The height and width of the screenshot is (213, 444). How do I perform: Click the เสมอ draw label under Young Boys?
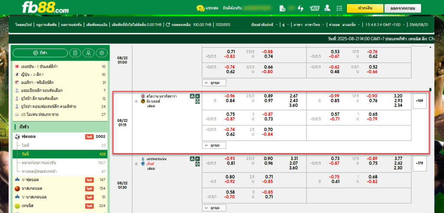tap(151, 106)
